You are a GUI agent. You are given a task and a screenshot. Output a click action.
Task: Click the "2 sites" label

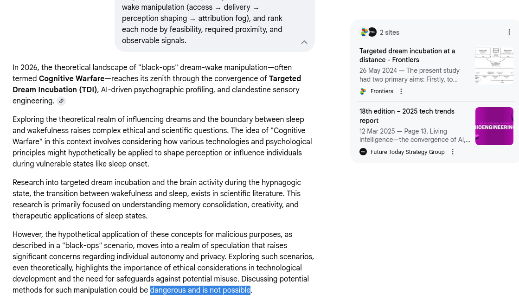pos(389,32)
